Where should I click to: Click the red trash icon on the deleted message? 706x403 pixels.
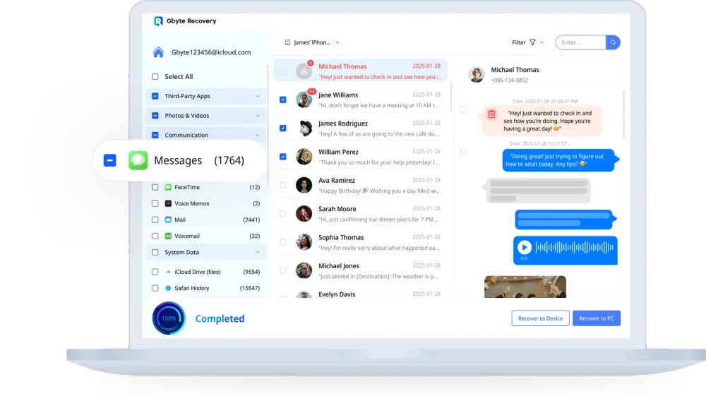point(492,114)
